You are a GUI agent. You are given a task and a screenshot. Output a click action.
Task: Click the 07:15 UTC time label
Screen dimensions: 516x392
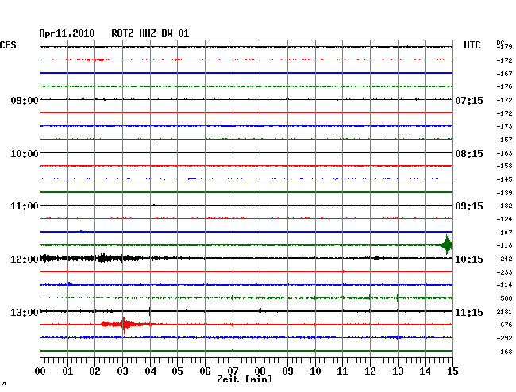[469, 100]
